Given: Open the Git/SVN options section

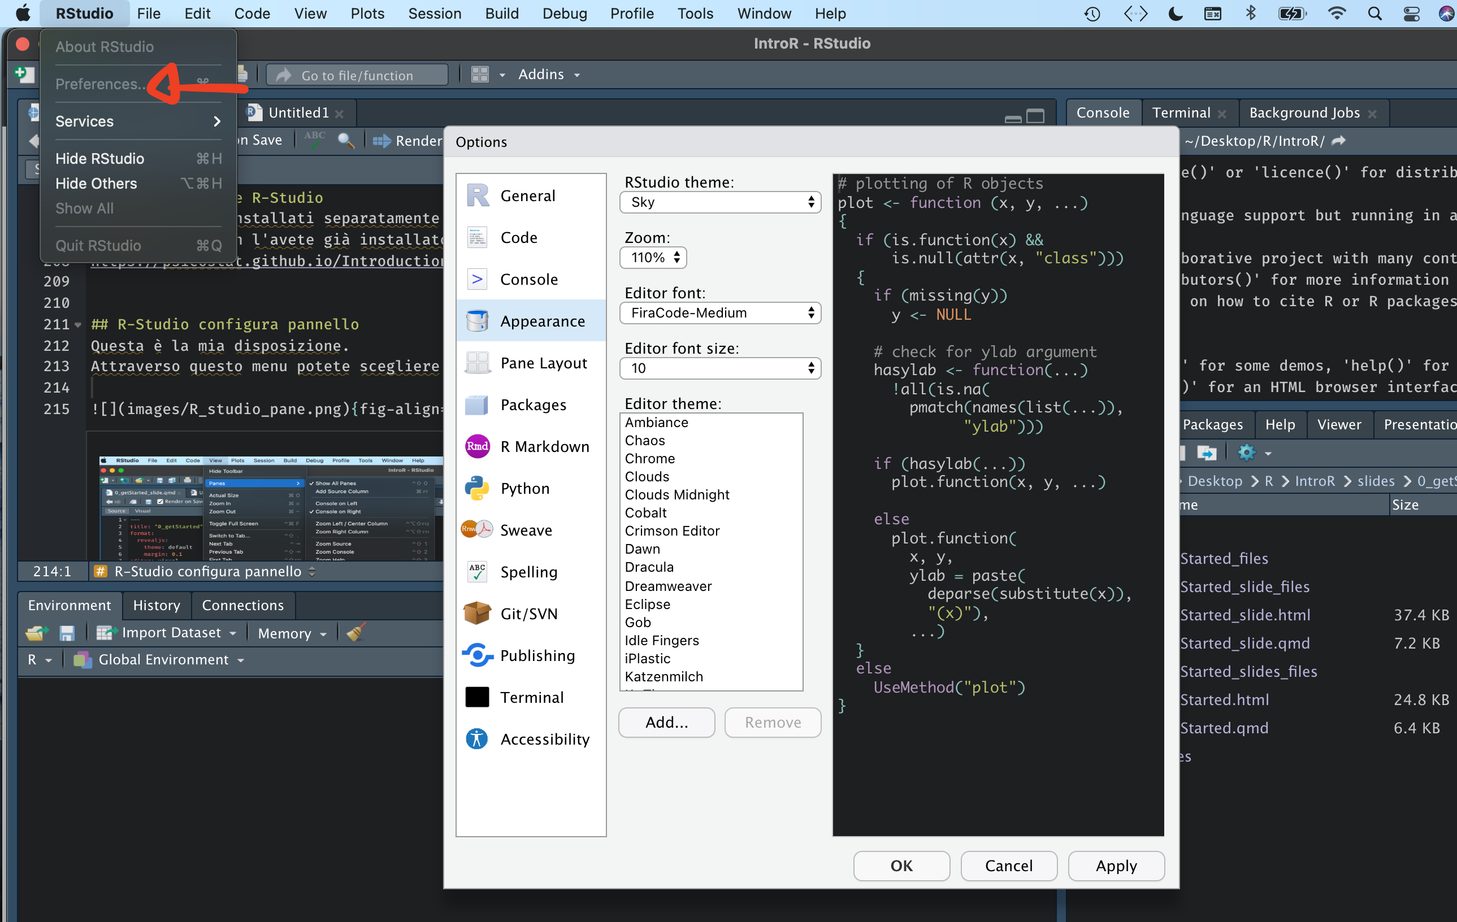Looking at the screenshot, I should pyautogui.click(x=529, y=614).
